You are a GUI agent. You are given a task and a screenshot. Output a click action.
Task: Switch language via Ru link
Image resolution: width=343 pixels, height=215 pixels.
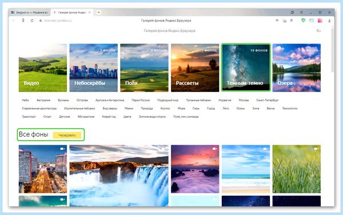pyautogui.click(x=318, y=31)
